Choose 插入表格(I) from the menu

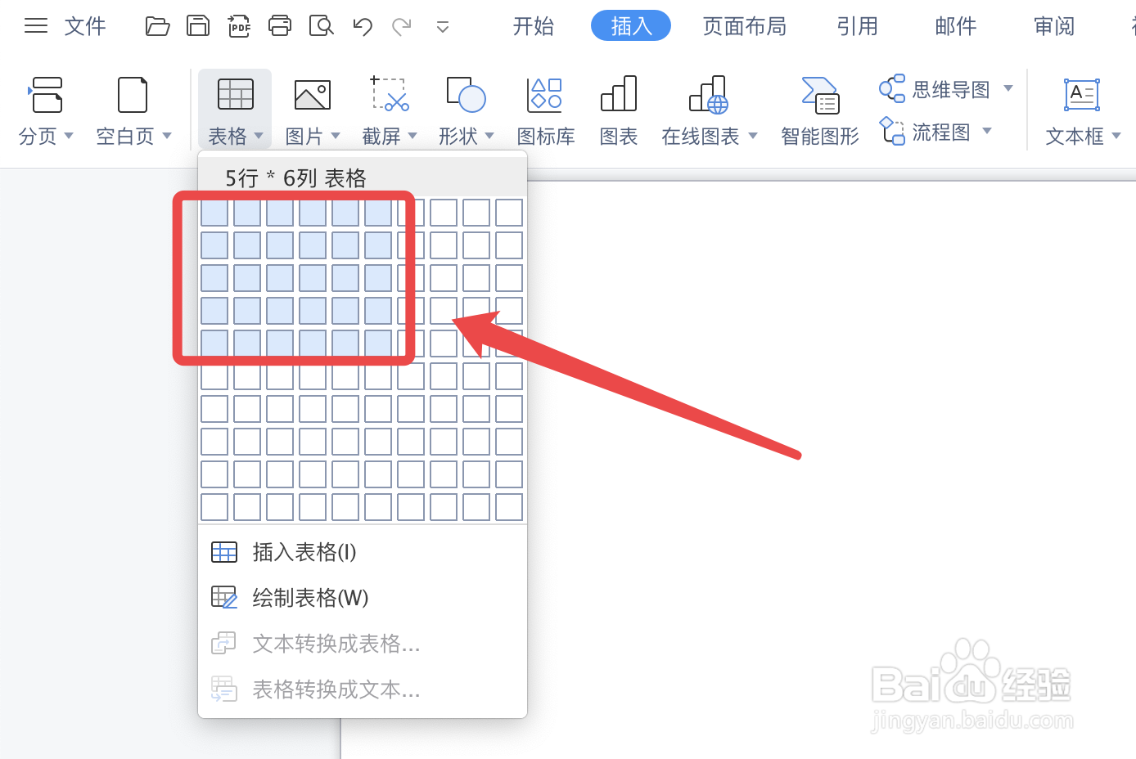point(363,552)
